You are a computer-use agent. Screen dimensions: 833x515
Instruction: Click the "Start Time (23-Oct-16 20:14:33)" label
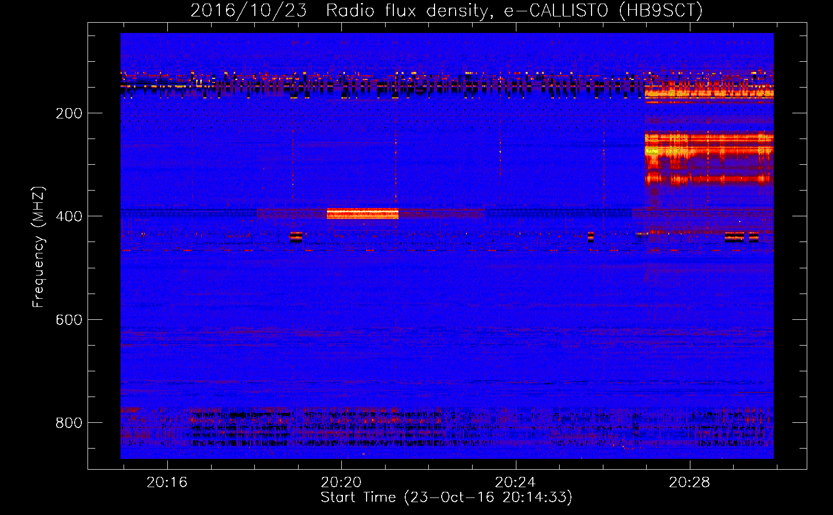(446, 497)
